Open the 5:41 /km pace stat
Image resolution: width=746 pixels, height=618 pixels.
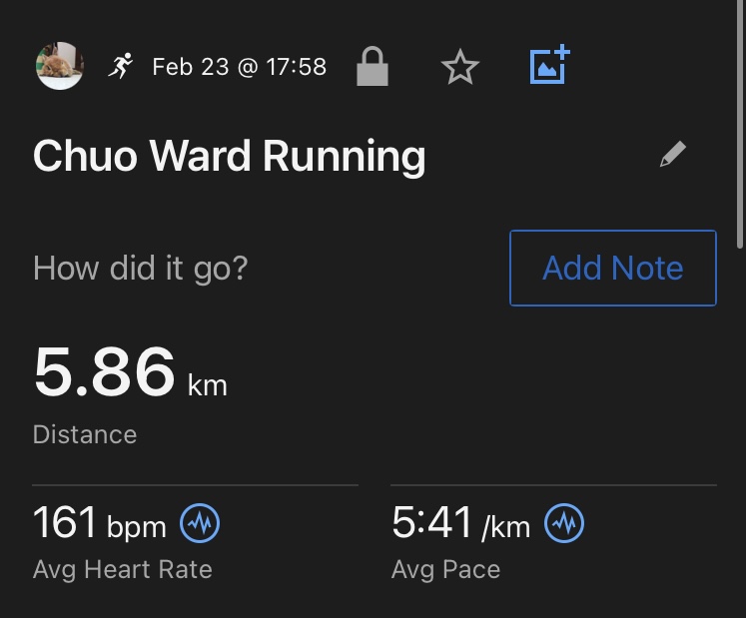tap(460, 523)
